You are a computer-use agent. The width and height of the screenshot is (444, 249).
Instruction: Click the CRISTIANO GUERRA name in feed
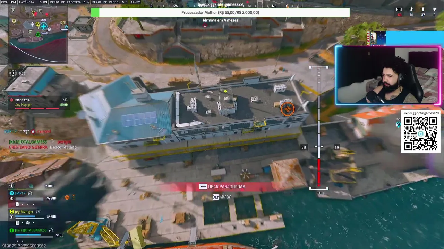(x=28, y=147)
